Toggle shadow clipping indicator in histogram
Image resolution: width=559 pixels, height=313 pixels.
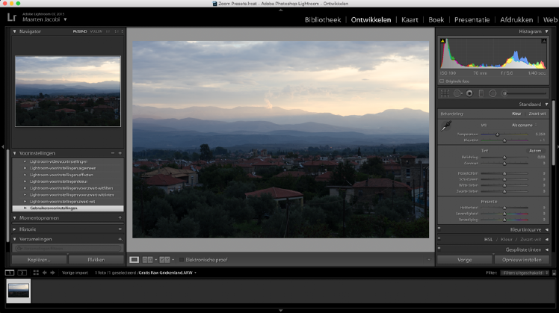442,41
